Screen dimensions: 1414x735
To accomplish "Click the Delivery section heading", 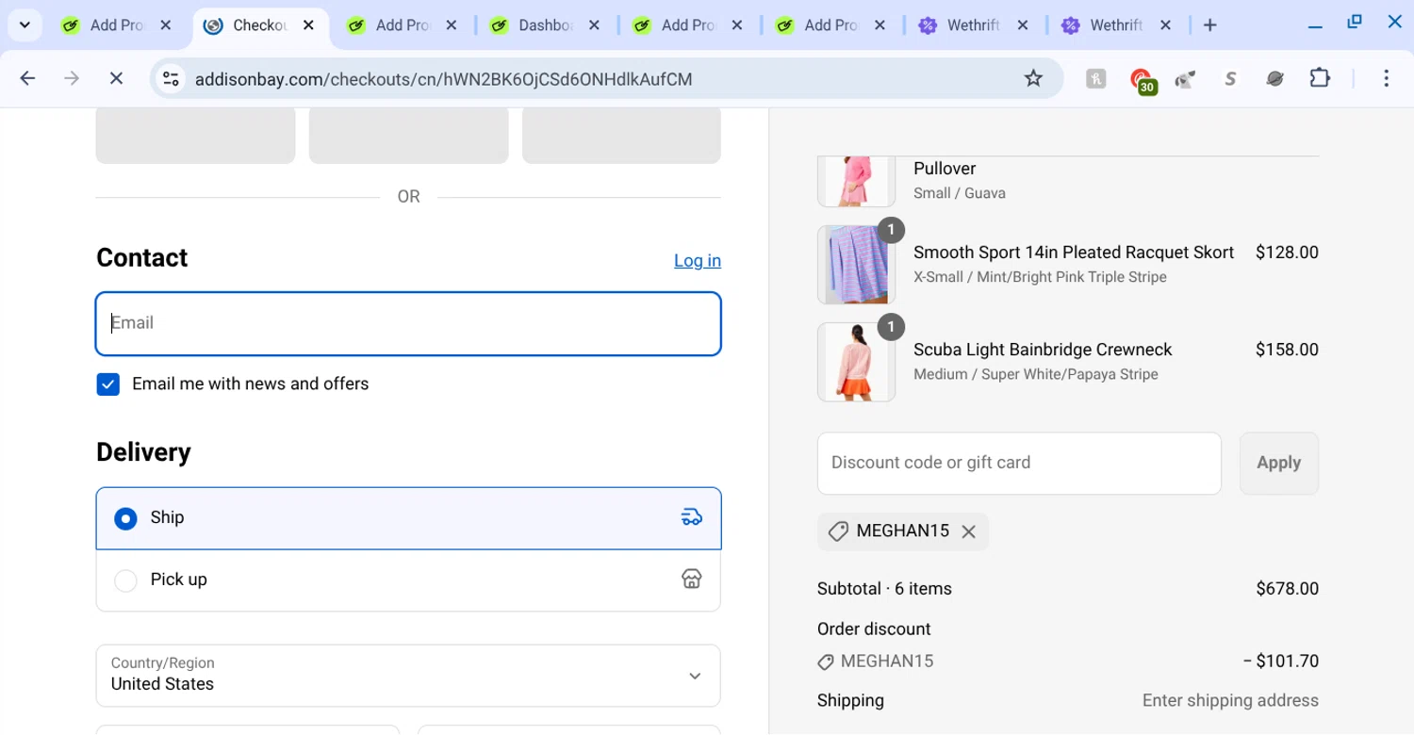I will [x=143, y=452].
